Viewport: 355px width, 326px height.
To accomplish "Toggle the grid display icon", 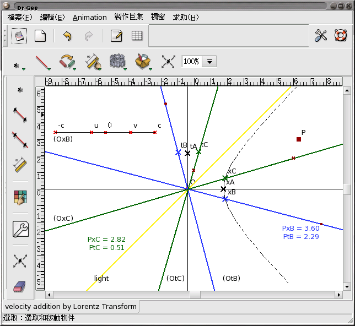I will 137,36.
